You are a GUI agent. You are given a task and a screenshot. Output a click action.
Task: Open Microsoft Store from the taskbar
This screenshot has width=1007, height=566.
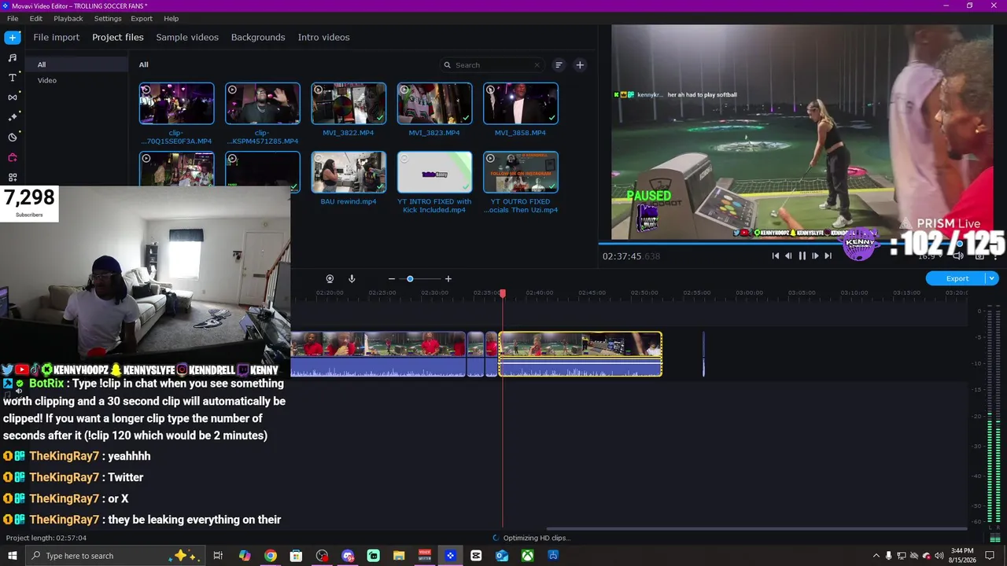(296, 556)
